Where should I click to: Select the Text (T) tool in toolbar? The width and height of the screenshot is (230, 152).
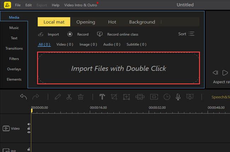[x=102, y=97]
